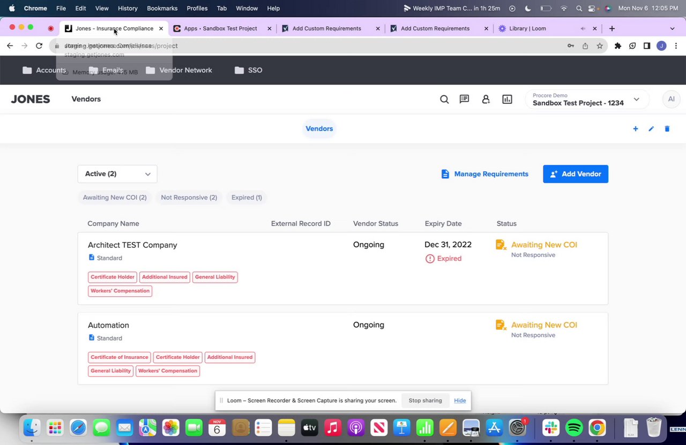Go back in Chrome
This screenshot has width=686, height=445.
[x=10, y=46]
